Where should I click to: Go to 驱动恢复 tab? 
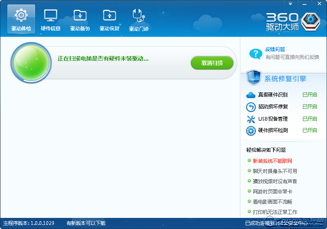[x=109, y=19]
